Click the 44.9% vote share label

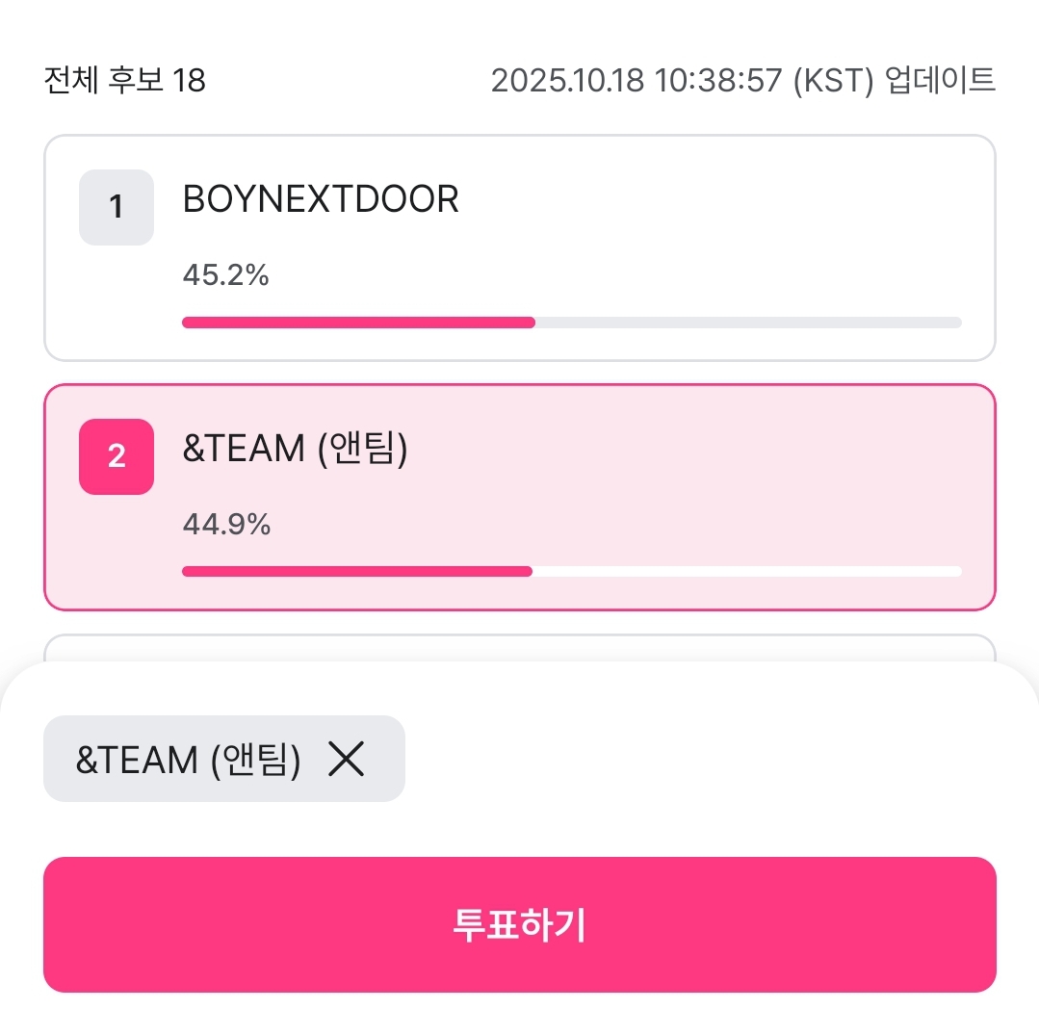click(x=226, y=525)
